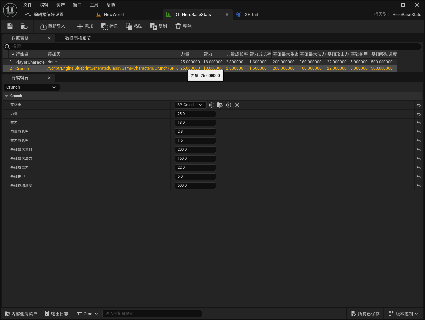The height and width of the screenshot is (320, 425).
Task: Open BP_Crunch class dropdown
Action: click(190, 105)
